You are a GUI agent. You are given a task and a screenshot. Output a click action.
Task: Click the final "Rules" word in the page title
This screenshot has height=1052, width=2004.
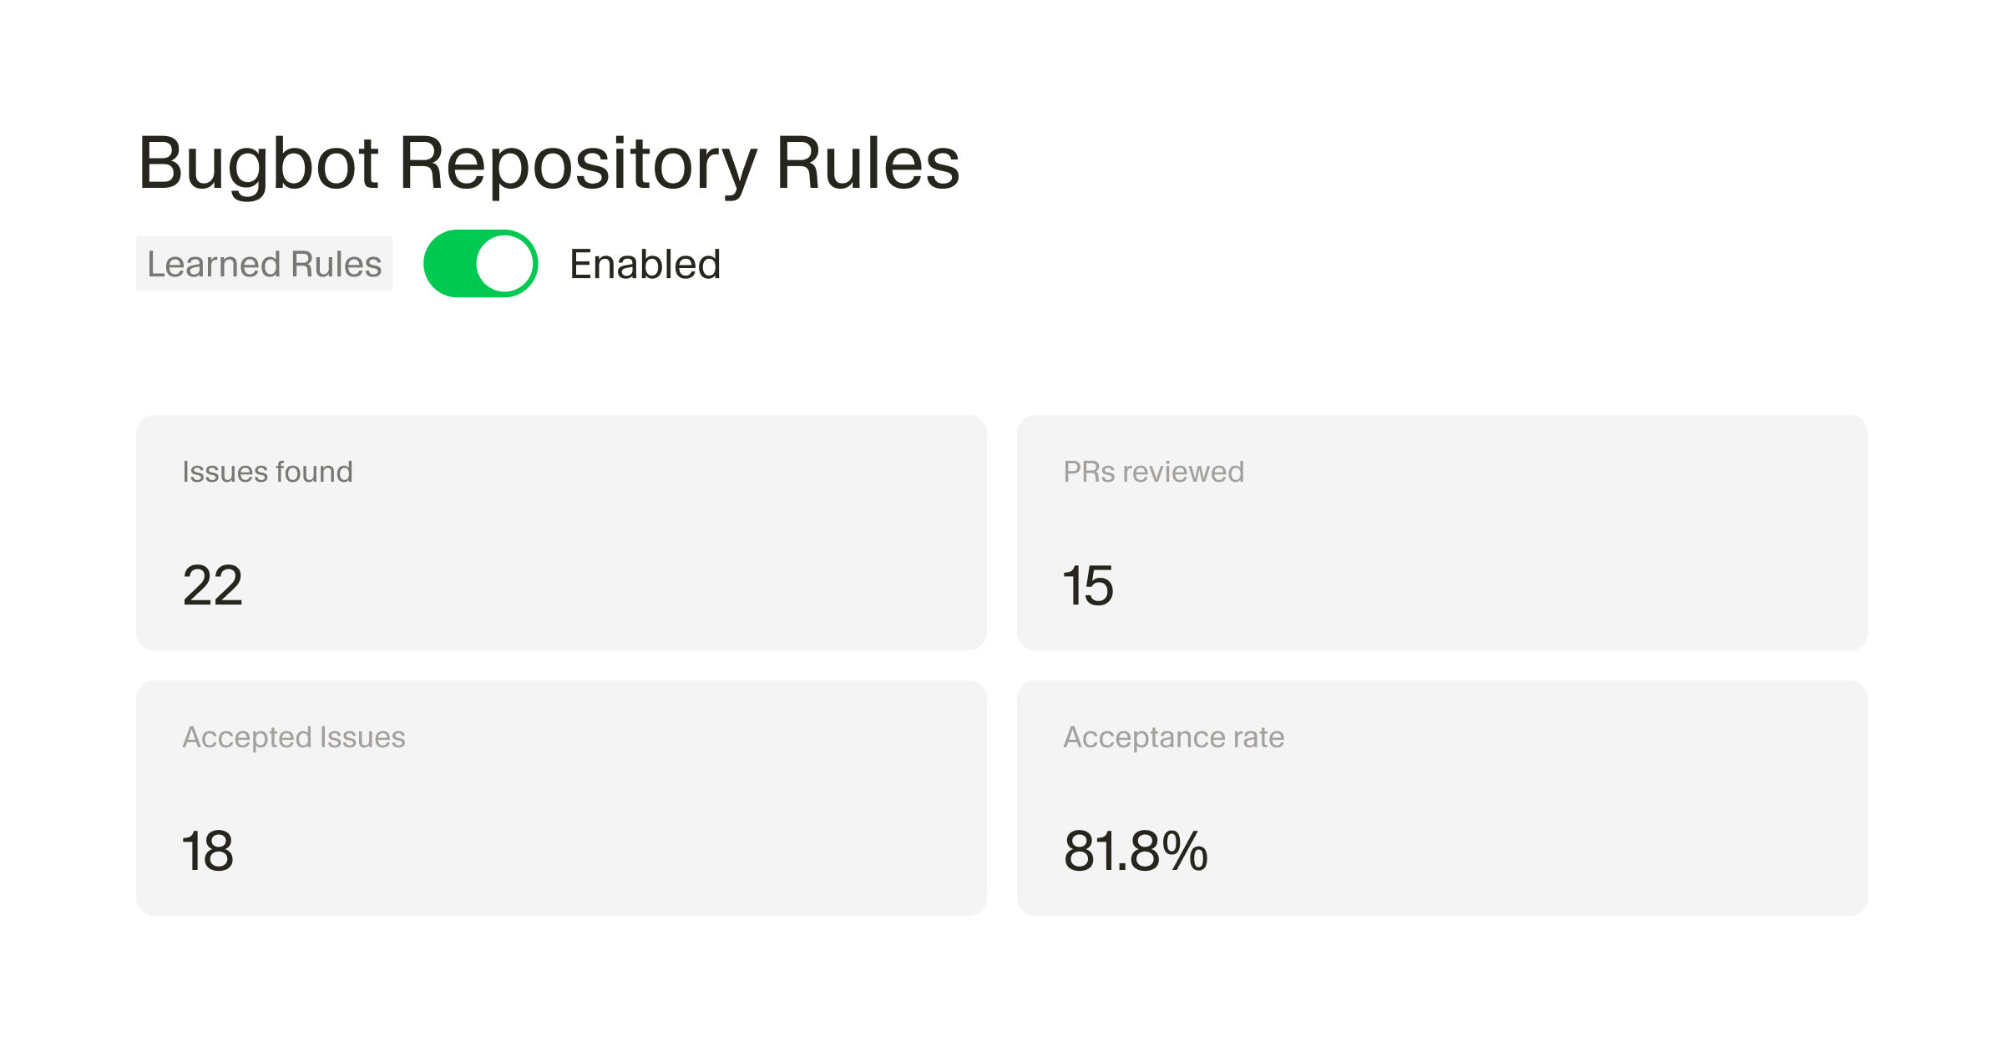[x=868, y=163]
